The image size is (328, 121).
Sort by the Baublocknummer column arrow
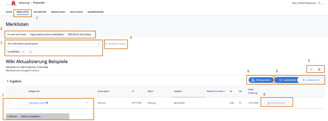pyautogui.click(x=225, y=91)
